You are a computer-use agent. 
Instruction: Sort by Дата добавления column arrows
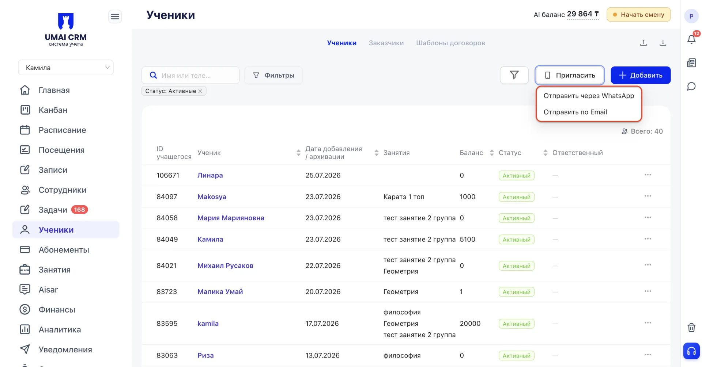coord(376,153)
